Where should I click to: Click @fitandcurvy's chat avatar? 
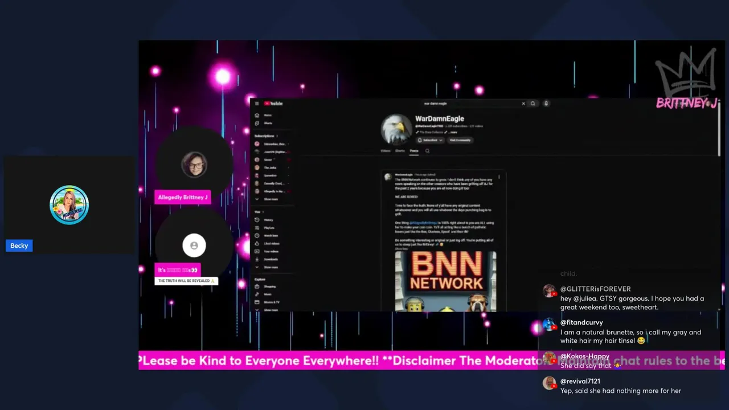550,325
